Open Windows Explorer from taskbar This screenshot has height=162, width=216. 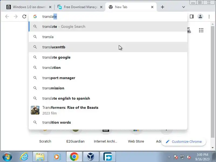pos(40,157)
